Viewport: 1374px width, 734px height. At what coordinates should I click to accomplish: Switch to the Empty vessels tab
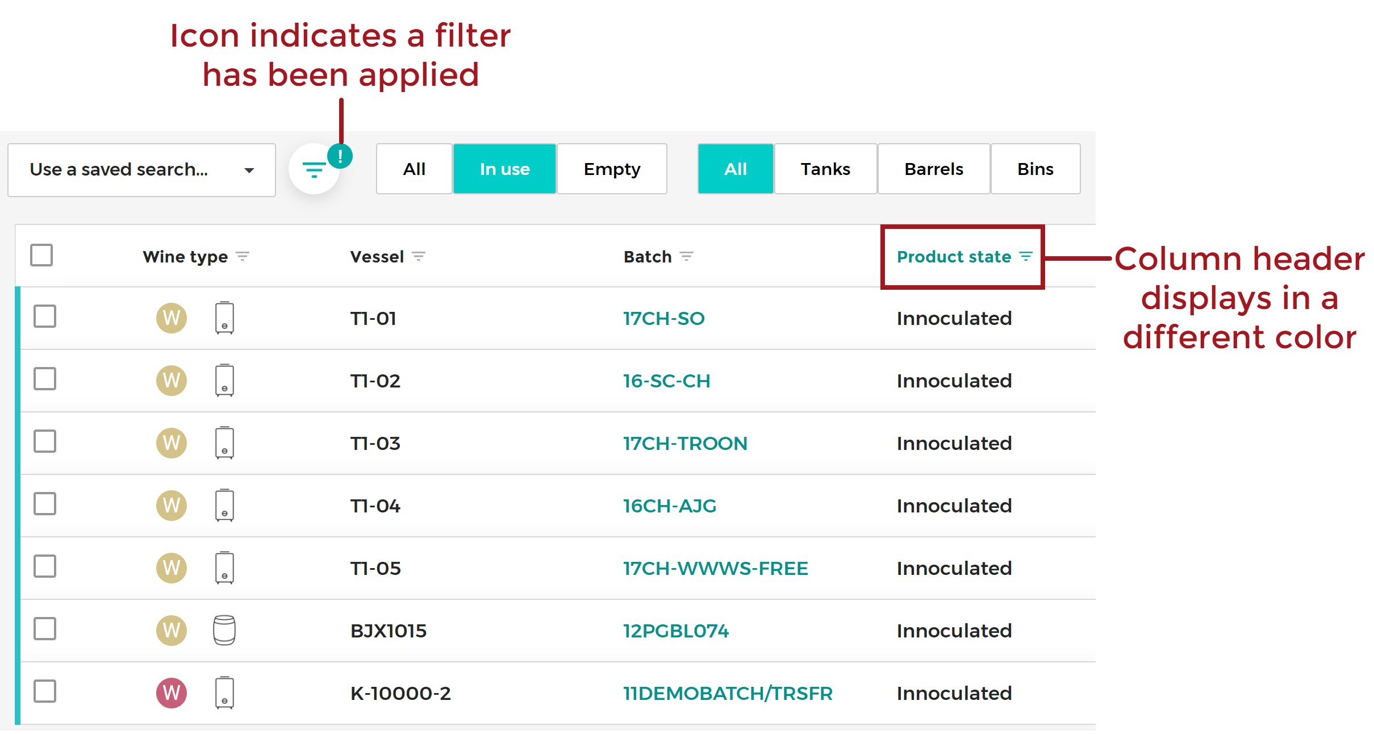[x=612, y=169]
